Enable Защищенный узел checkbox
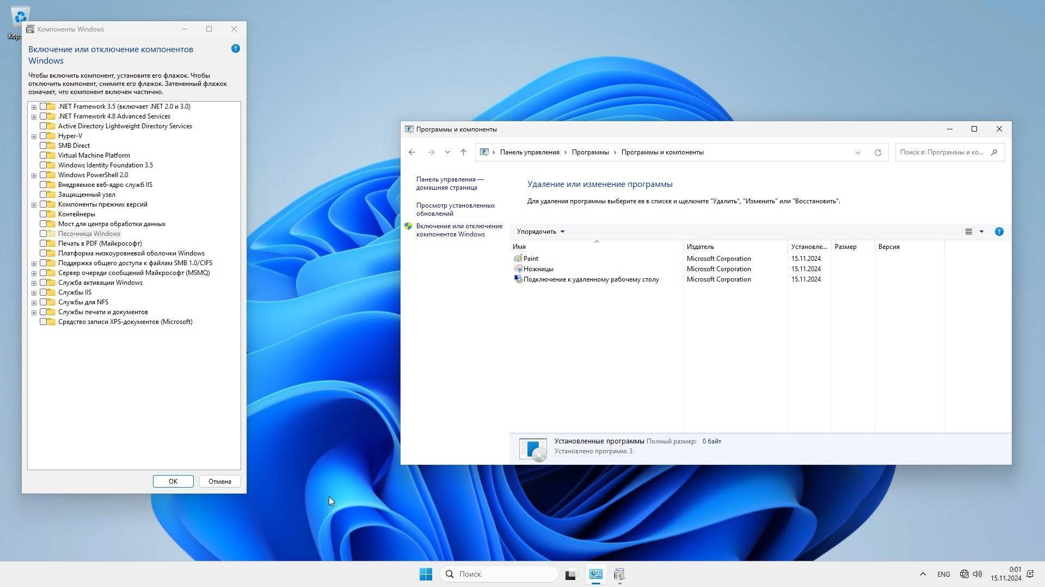 click(x=43, y=195)
